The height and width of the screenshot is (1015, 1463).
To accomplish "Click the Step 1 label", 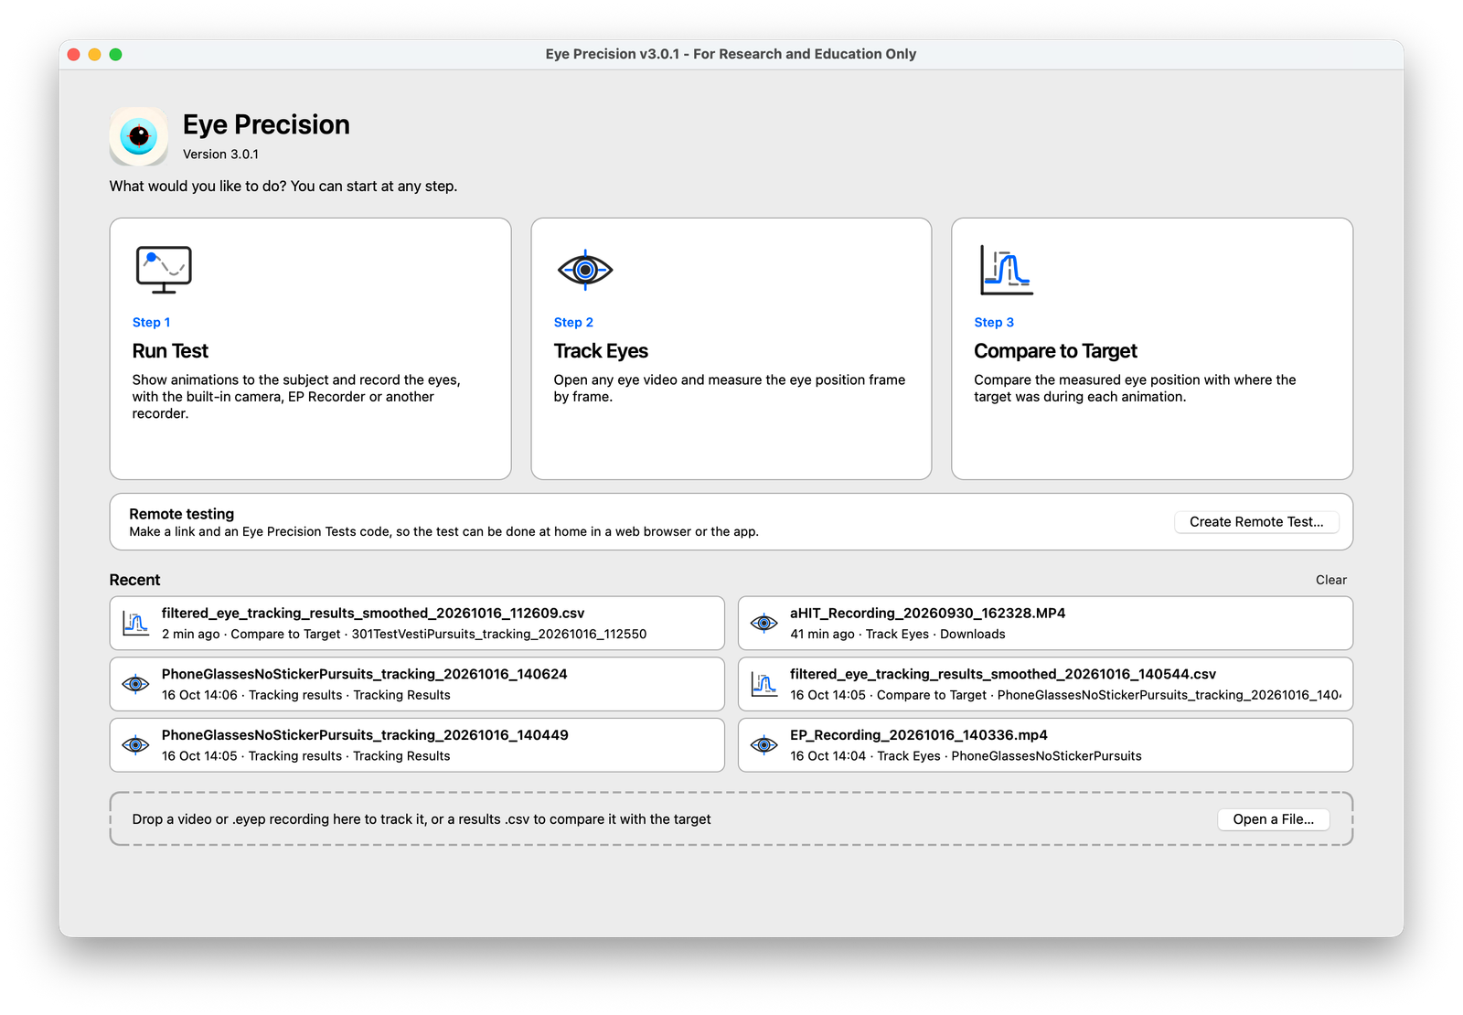I will [151, 323].
